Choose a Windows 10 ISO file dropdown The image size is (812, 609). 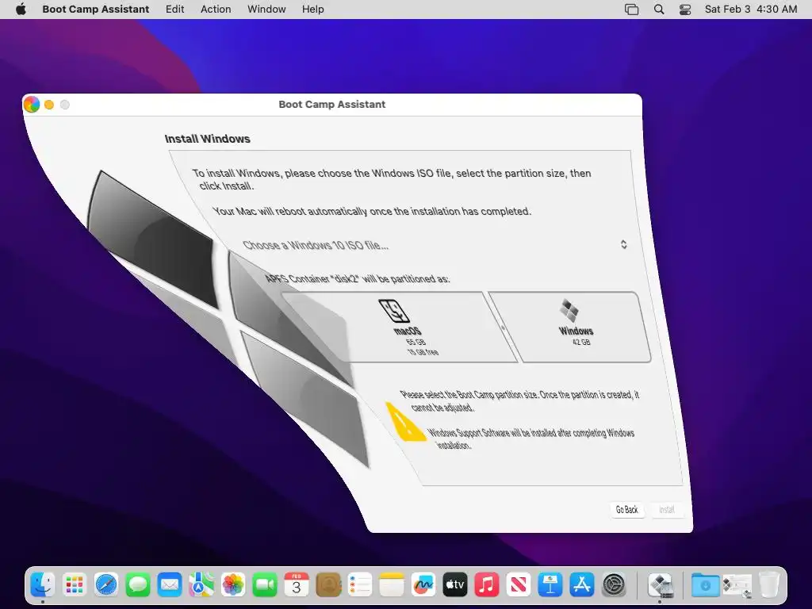[435, 245]
